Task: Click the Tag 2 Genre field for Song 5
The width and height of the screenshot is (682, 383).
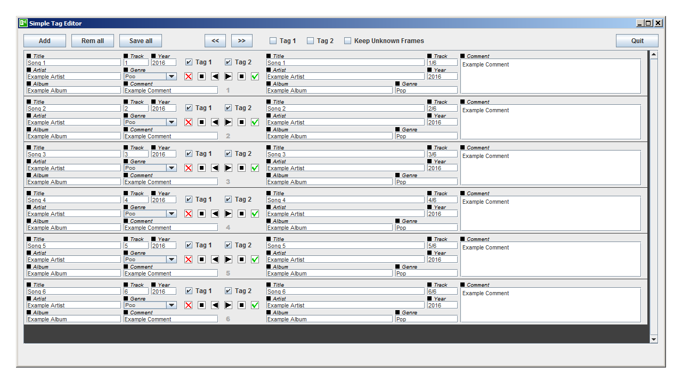Action: click(x=426, y=273)
